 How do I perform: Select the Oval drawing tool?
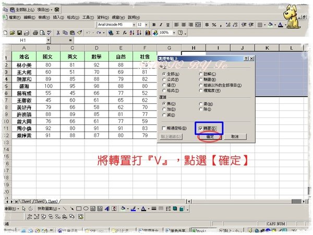(x=86, y=208)
